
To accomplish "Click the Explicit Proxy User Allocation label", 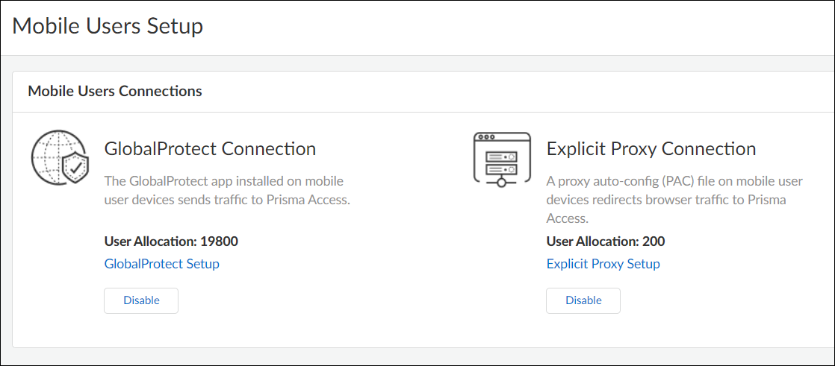I will [592, 241].
